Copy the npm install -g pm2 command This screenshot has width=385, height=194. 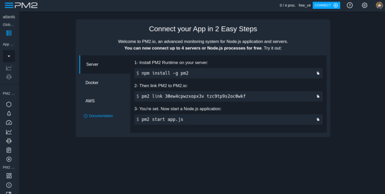[318, 73]
